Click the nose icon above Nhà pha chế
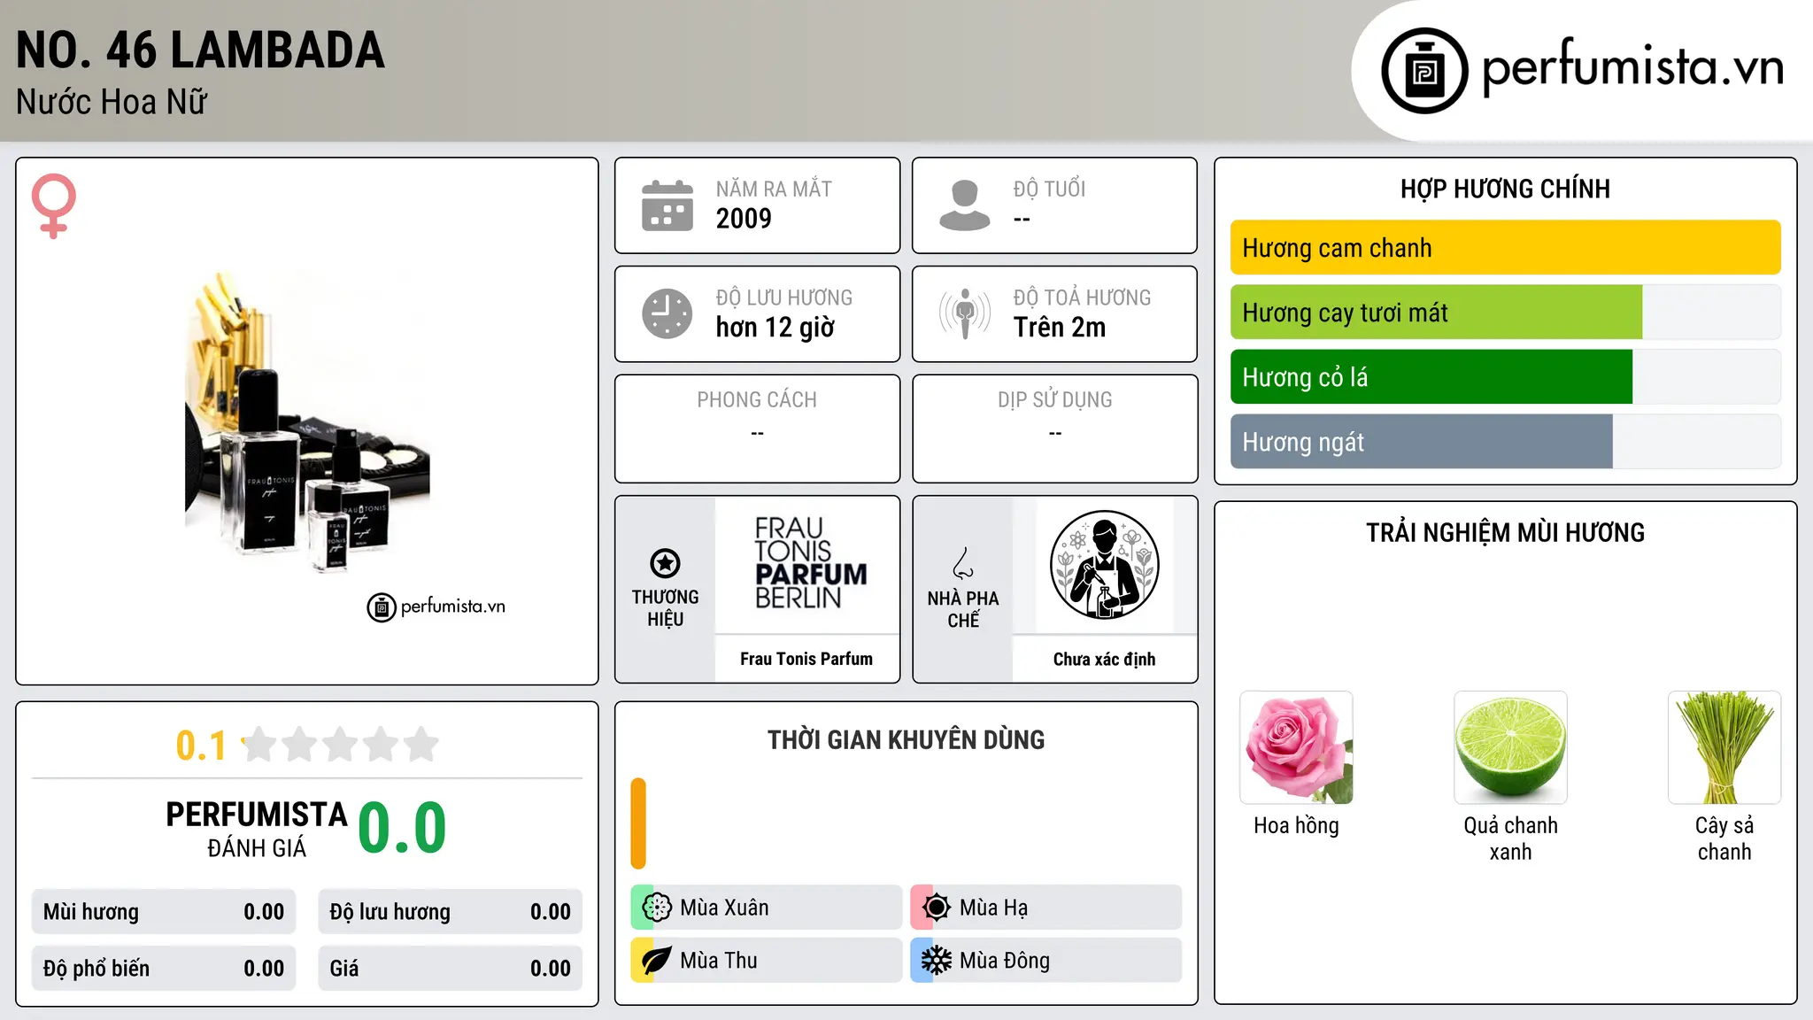 click(x=963, y=563)
